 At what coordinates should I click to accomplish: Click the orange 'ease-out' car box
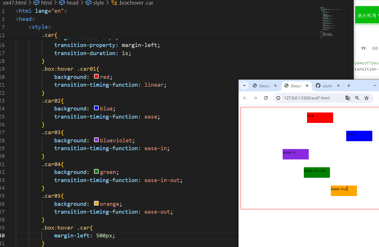344,191
